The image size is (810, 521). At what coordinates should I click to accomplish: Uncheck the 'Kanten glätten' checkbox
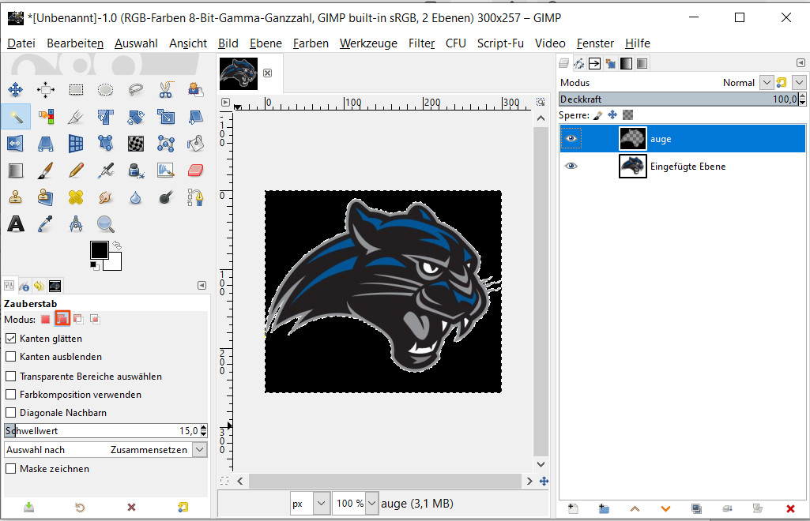[x=11, y=339]
